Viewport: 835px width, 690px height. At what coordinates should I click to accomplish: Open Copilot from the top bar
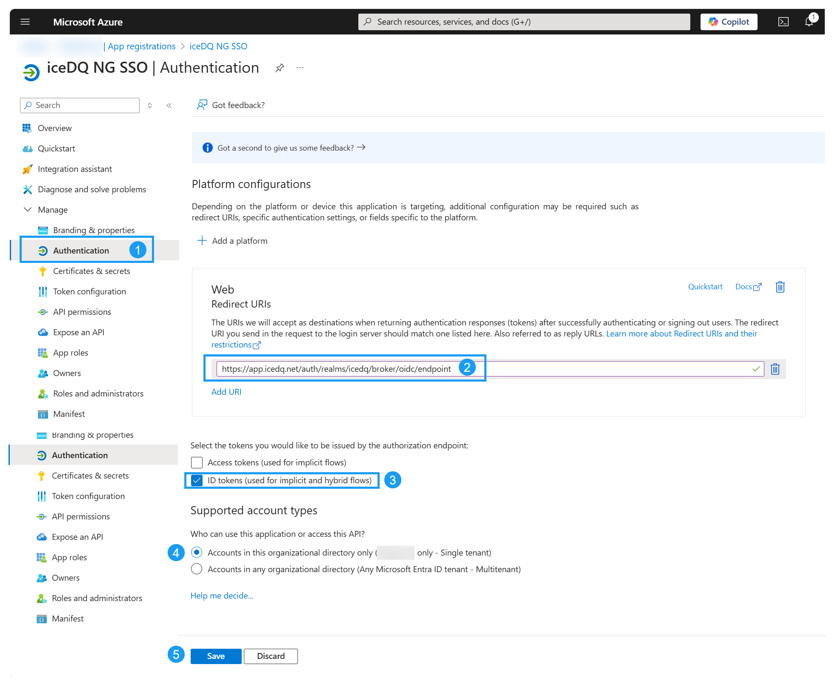pyautogui.click(x=729, y=22)
